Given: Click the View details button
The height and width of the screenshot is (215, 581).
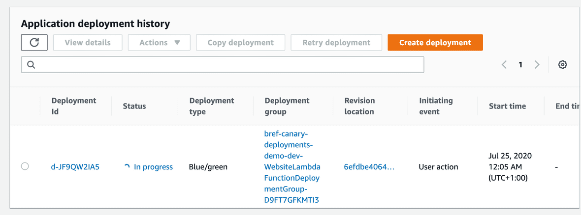Looking at the screenshot, I should [x=88, y=43].
